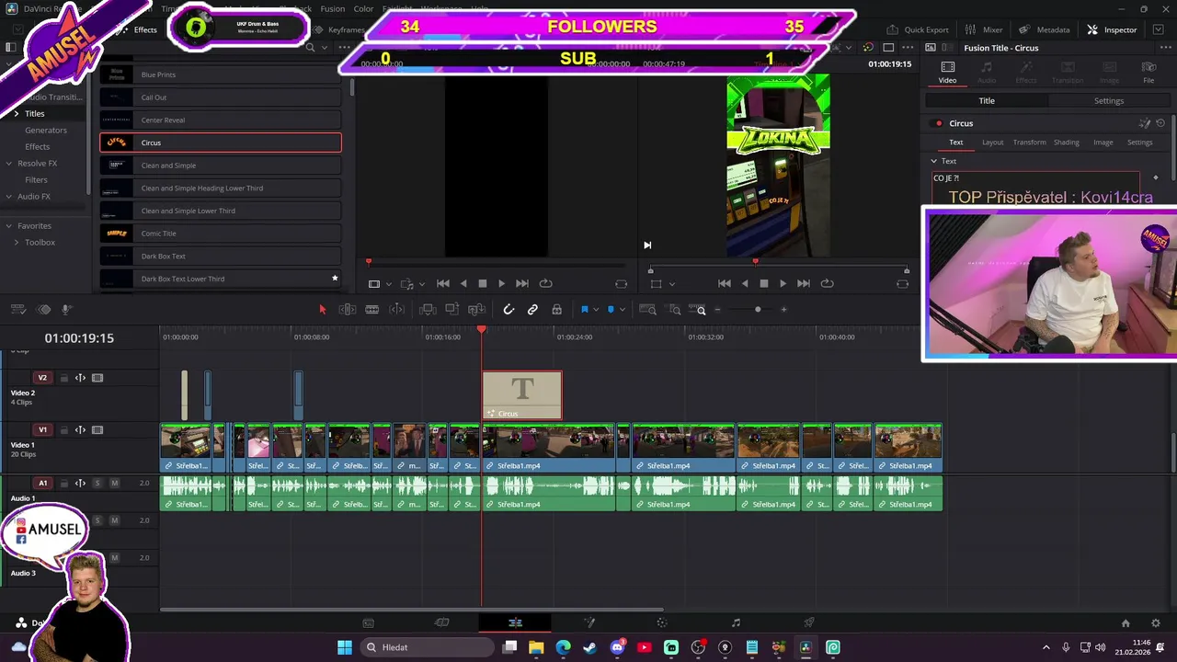Toggle timeline Snapping magnet

pyautogui.click(x=509, y=310)
